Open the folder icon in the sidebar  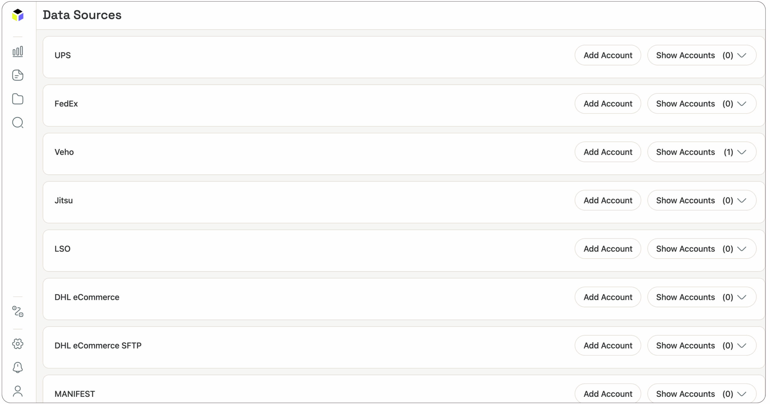[18, 99]
